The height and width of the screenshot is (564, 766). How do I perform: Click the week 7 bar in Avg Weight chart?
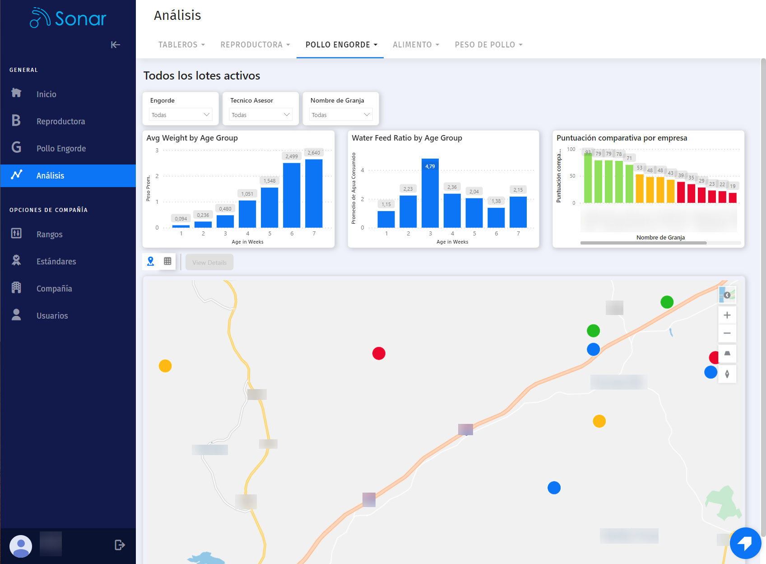tap(314, 193)
